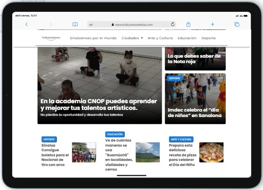Tap the battery indicator in status bar

pos(246,16)
